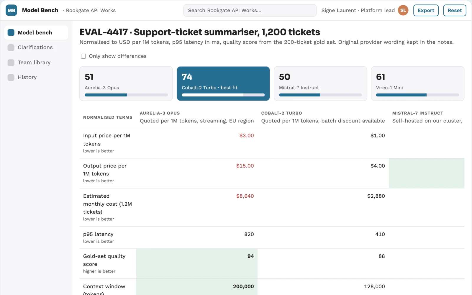Screen dimensions: 472x295
Task: Select the Mistral-7 Instruct score card
Action: click(320, 83)
